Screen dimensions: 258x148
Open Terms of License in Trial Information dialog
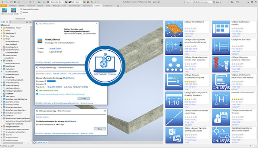point(87,134)
